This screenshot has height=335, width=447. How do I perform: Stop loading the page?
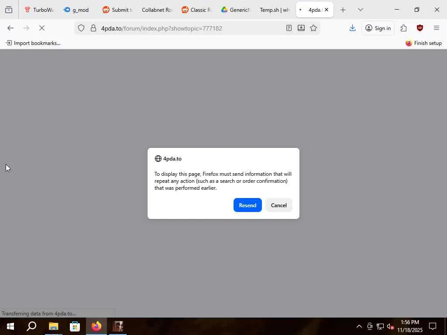(x=42, y=28)
